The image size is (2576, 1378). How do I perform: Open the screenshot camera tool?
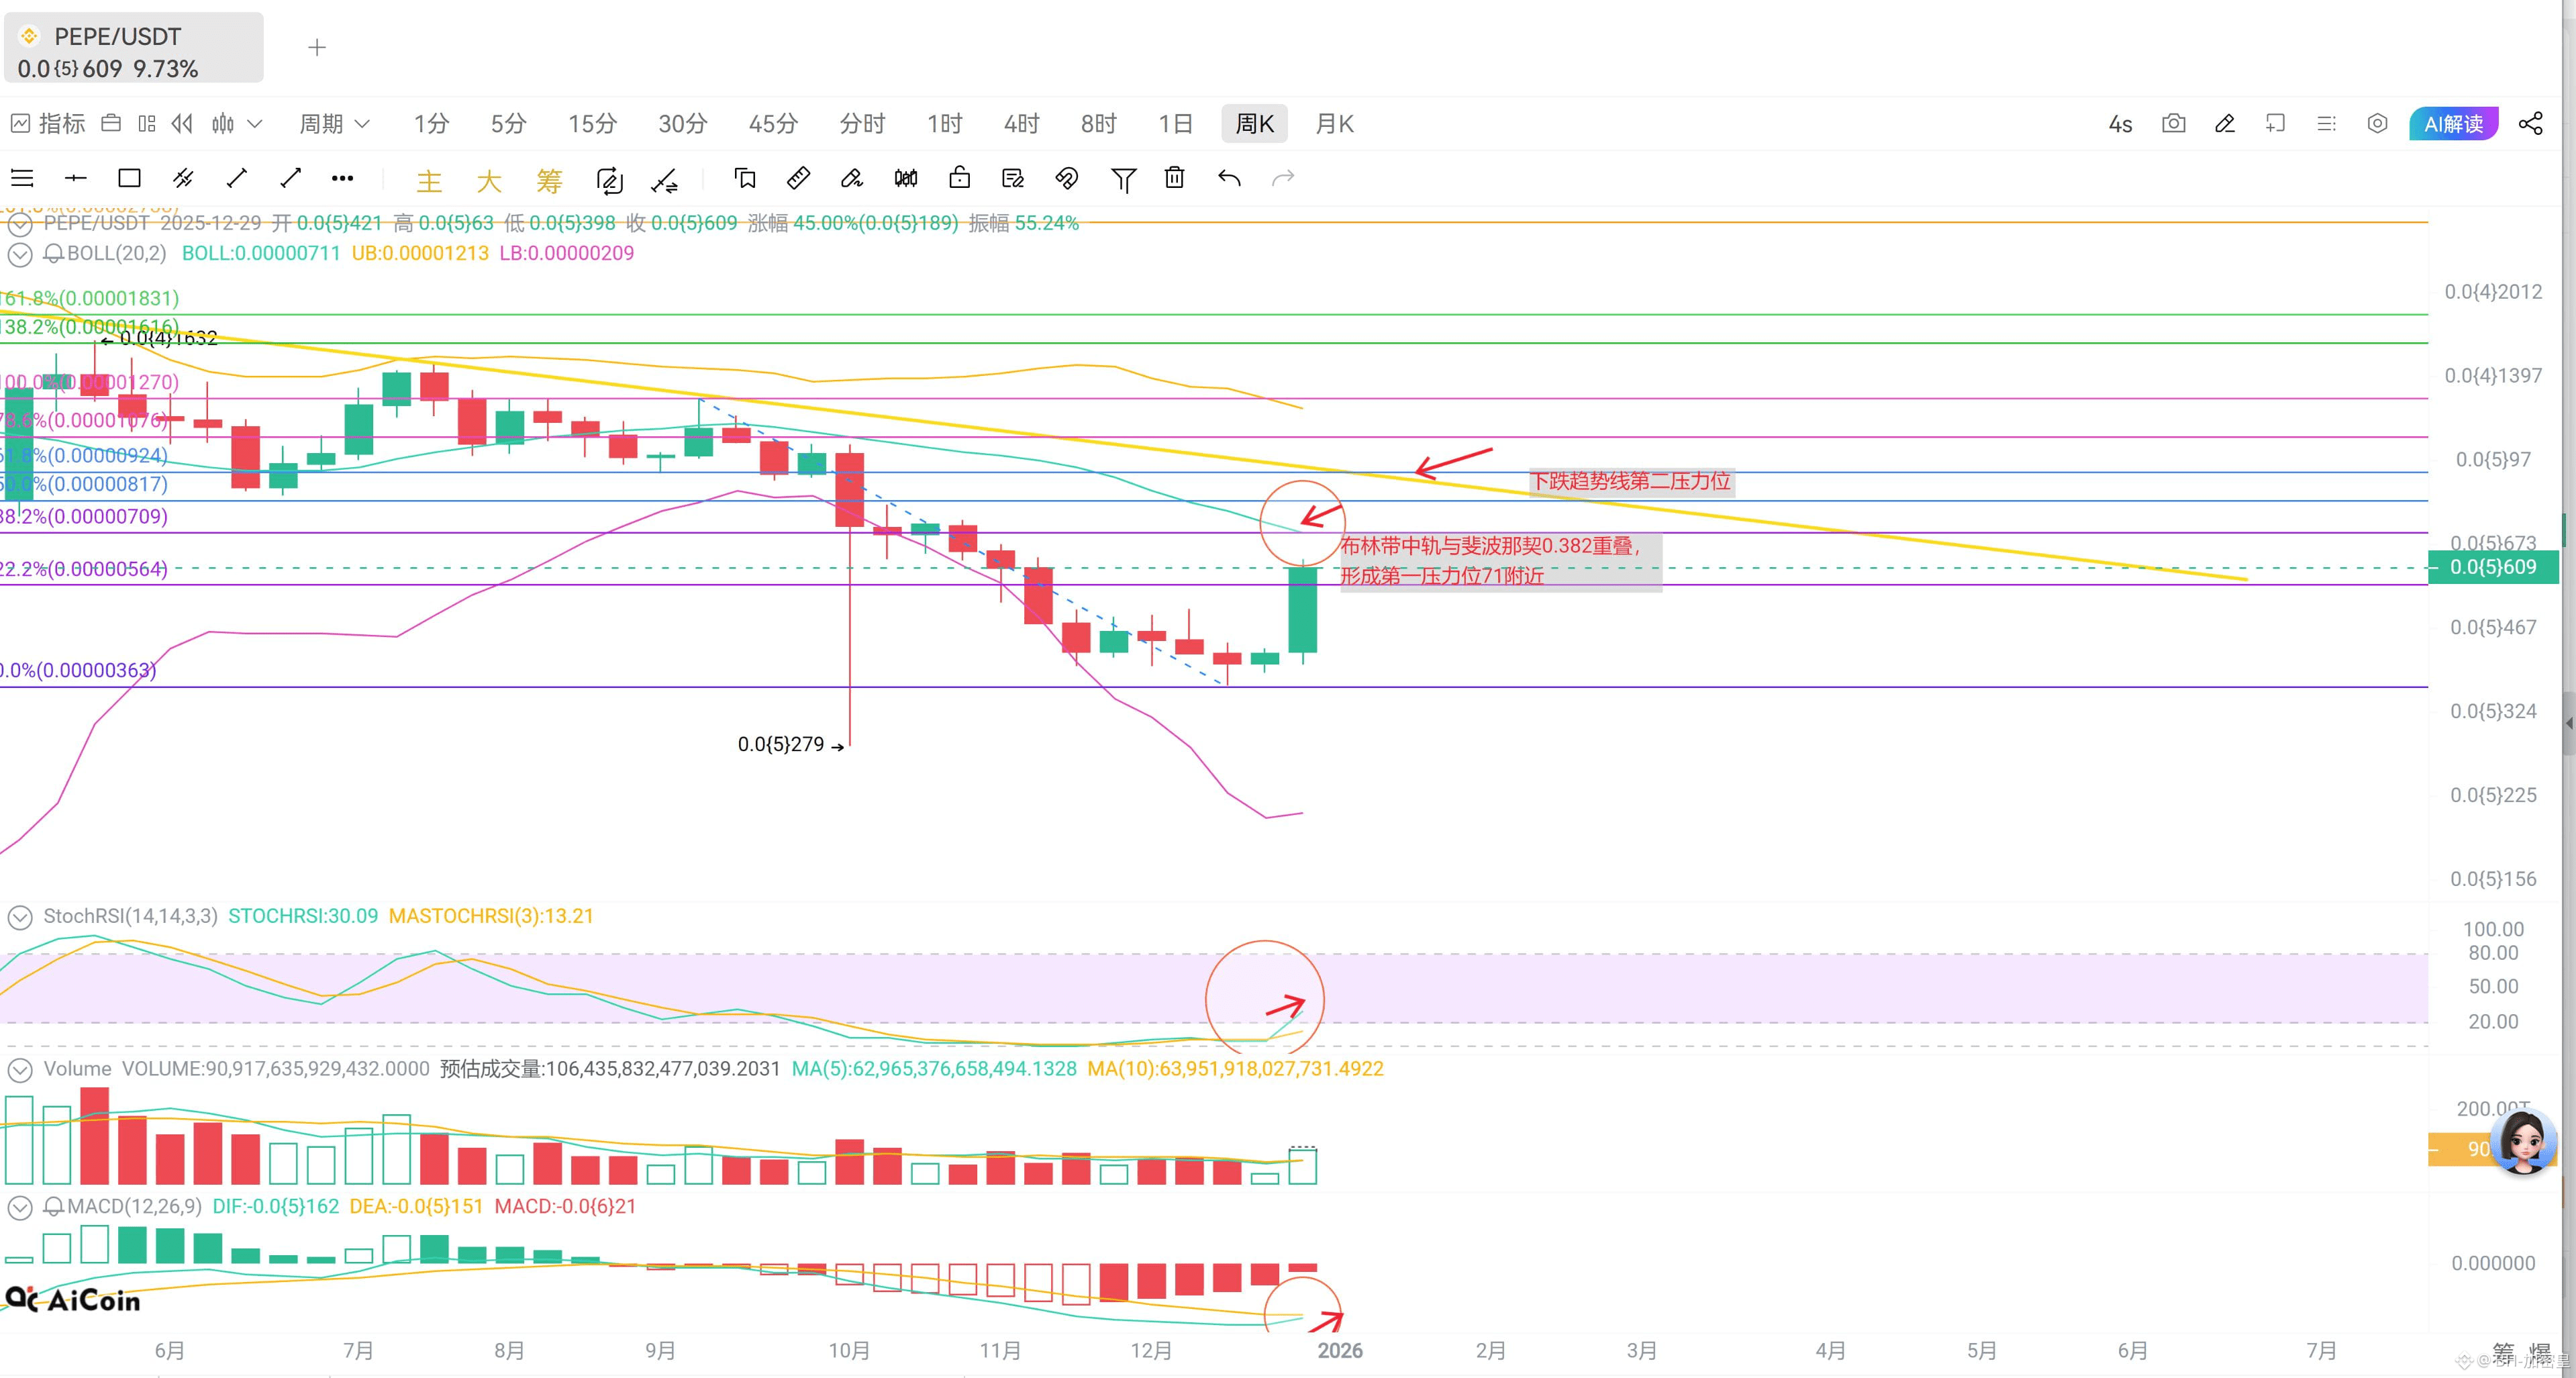tap(2173, 124)
